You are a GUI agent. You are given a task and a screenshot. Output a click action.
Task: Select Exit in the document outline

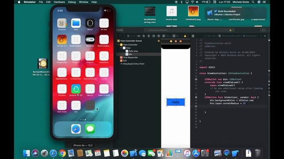(x=125, y=61)
